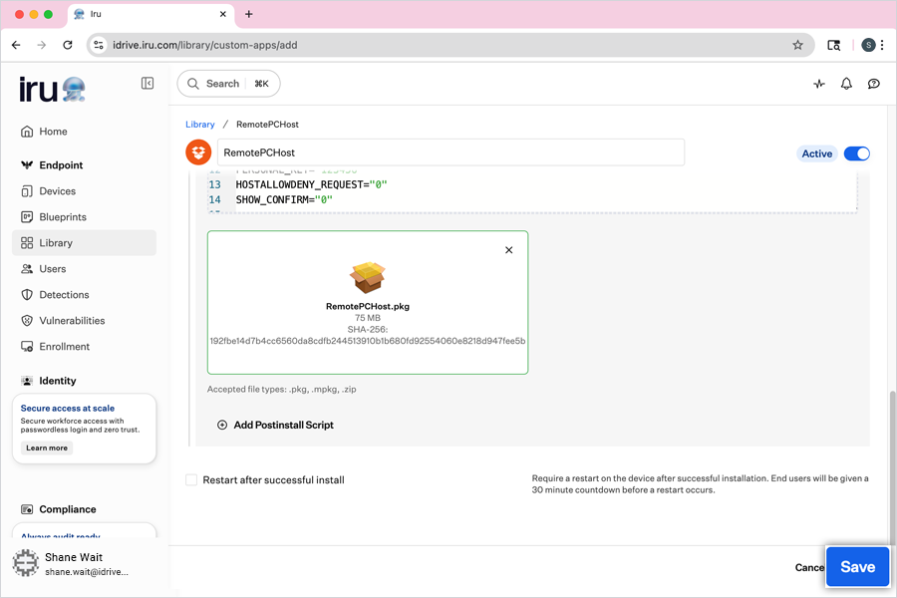Open the chat help icon
This screenshot has height=598, width=897.
(873, 84)
